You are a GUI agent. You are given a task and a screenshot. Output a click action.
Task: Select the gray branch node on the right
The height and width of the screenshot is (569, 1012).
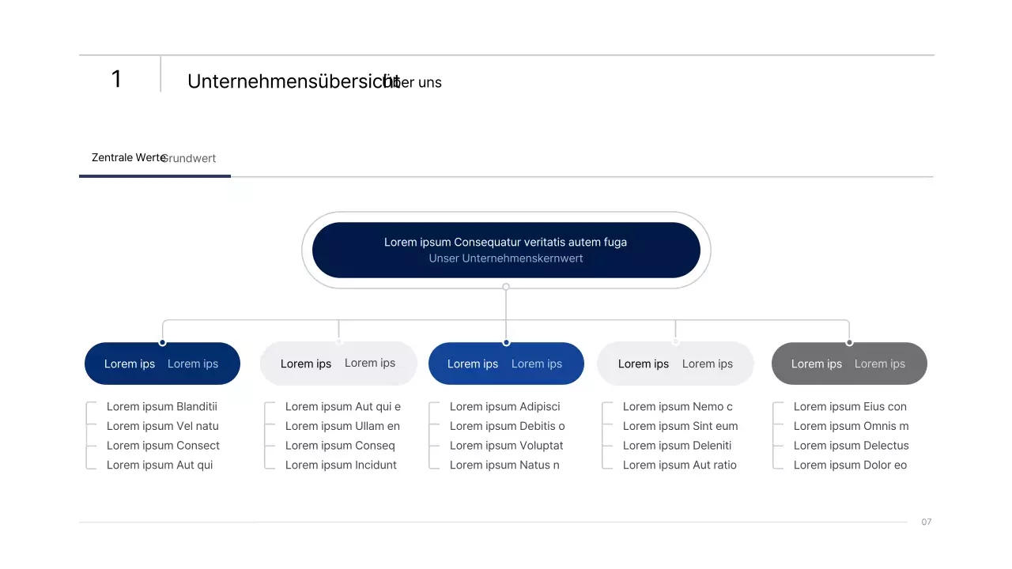849,364
